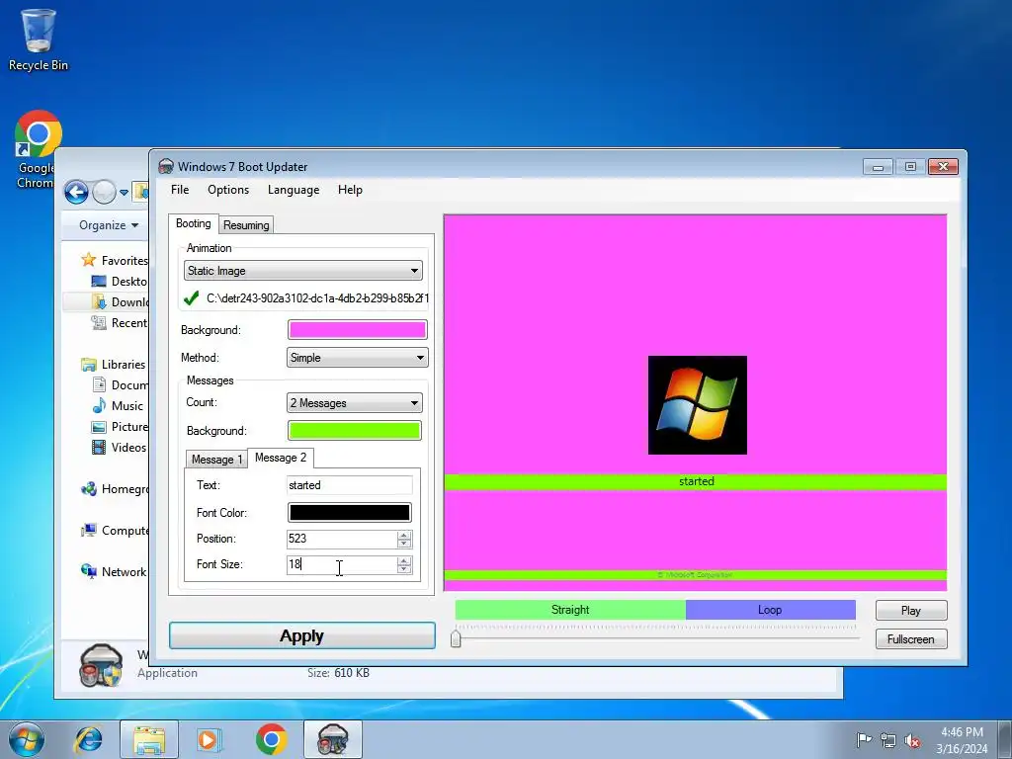Open the network tray icon
This screenshot has width=1012, height=759.
pos(888,740)
